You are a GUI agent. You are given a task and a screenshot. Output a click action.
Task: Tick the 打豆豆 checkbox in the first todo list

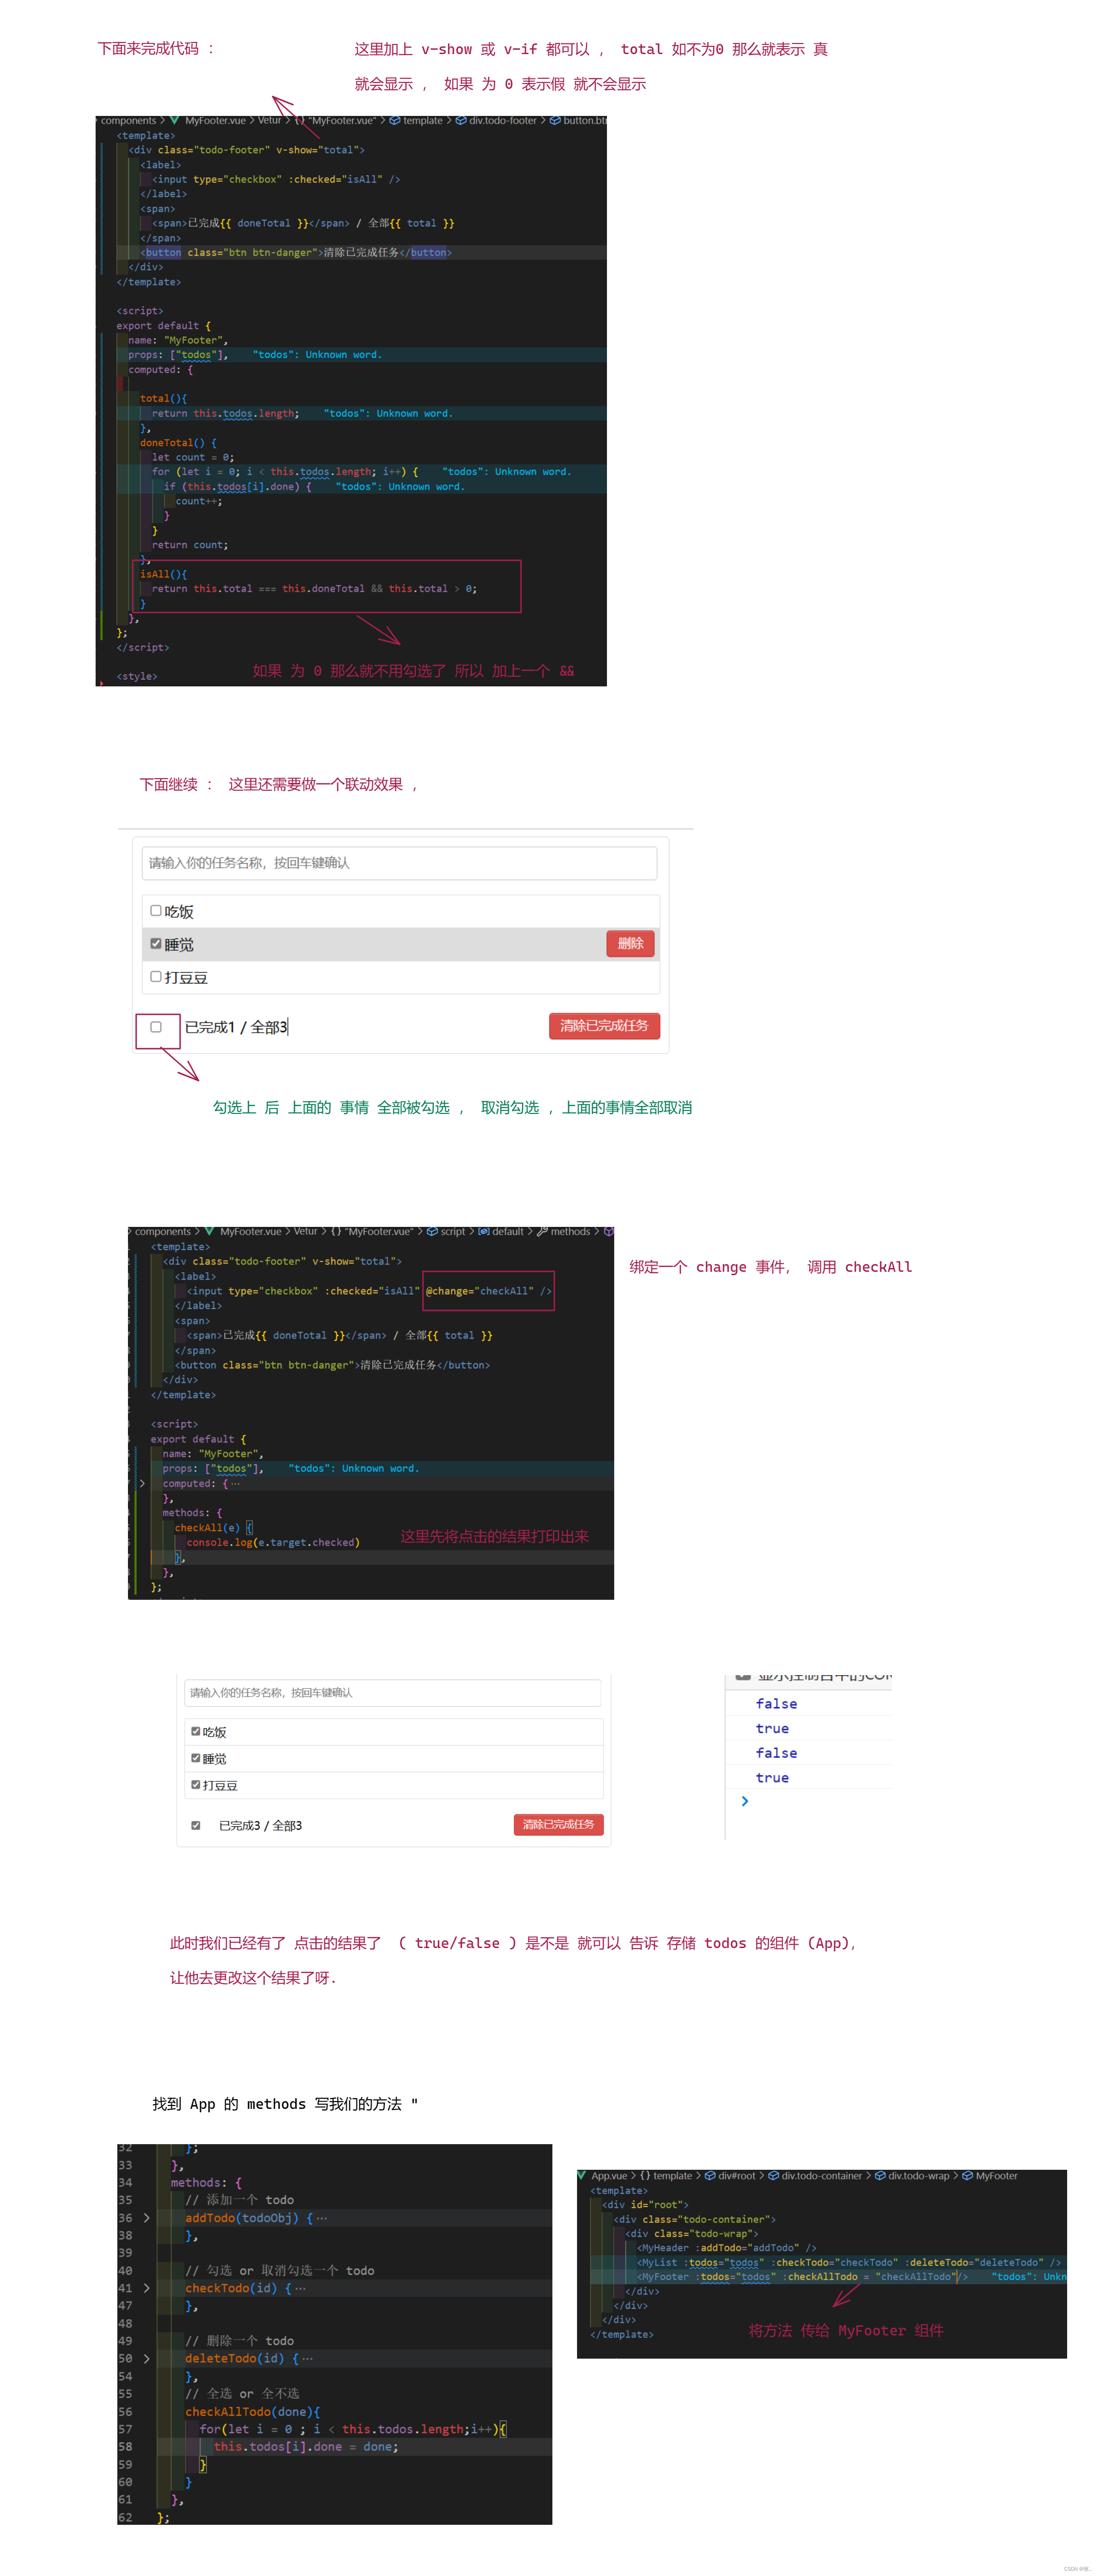[x=156, y=976]
